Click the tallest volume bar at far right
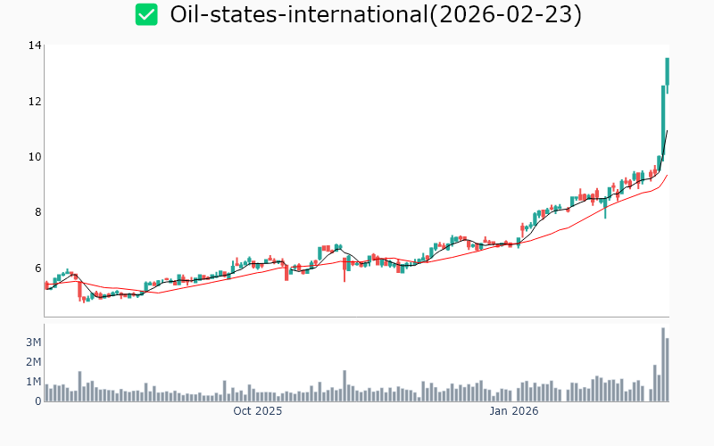Screen dimensions: 714x446 coord(663,365)
